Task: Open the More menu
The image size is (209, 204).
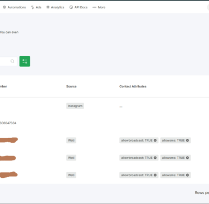Action: (99, 7)
